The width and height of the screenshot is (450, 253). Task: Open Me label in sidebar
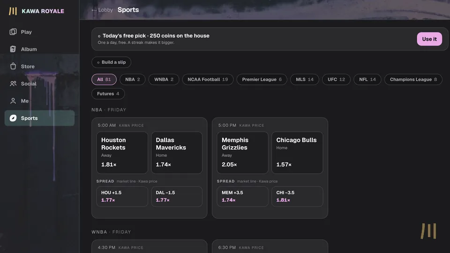tap(25, 101)
